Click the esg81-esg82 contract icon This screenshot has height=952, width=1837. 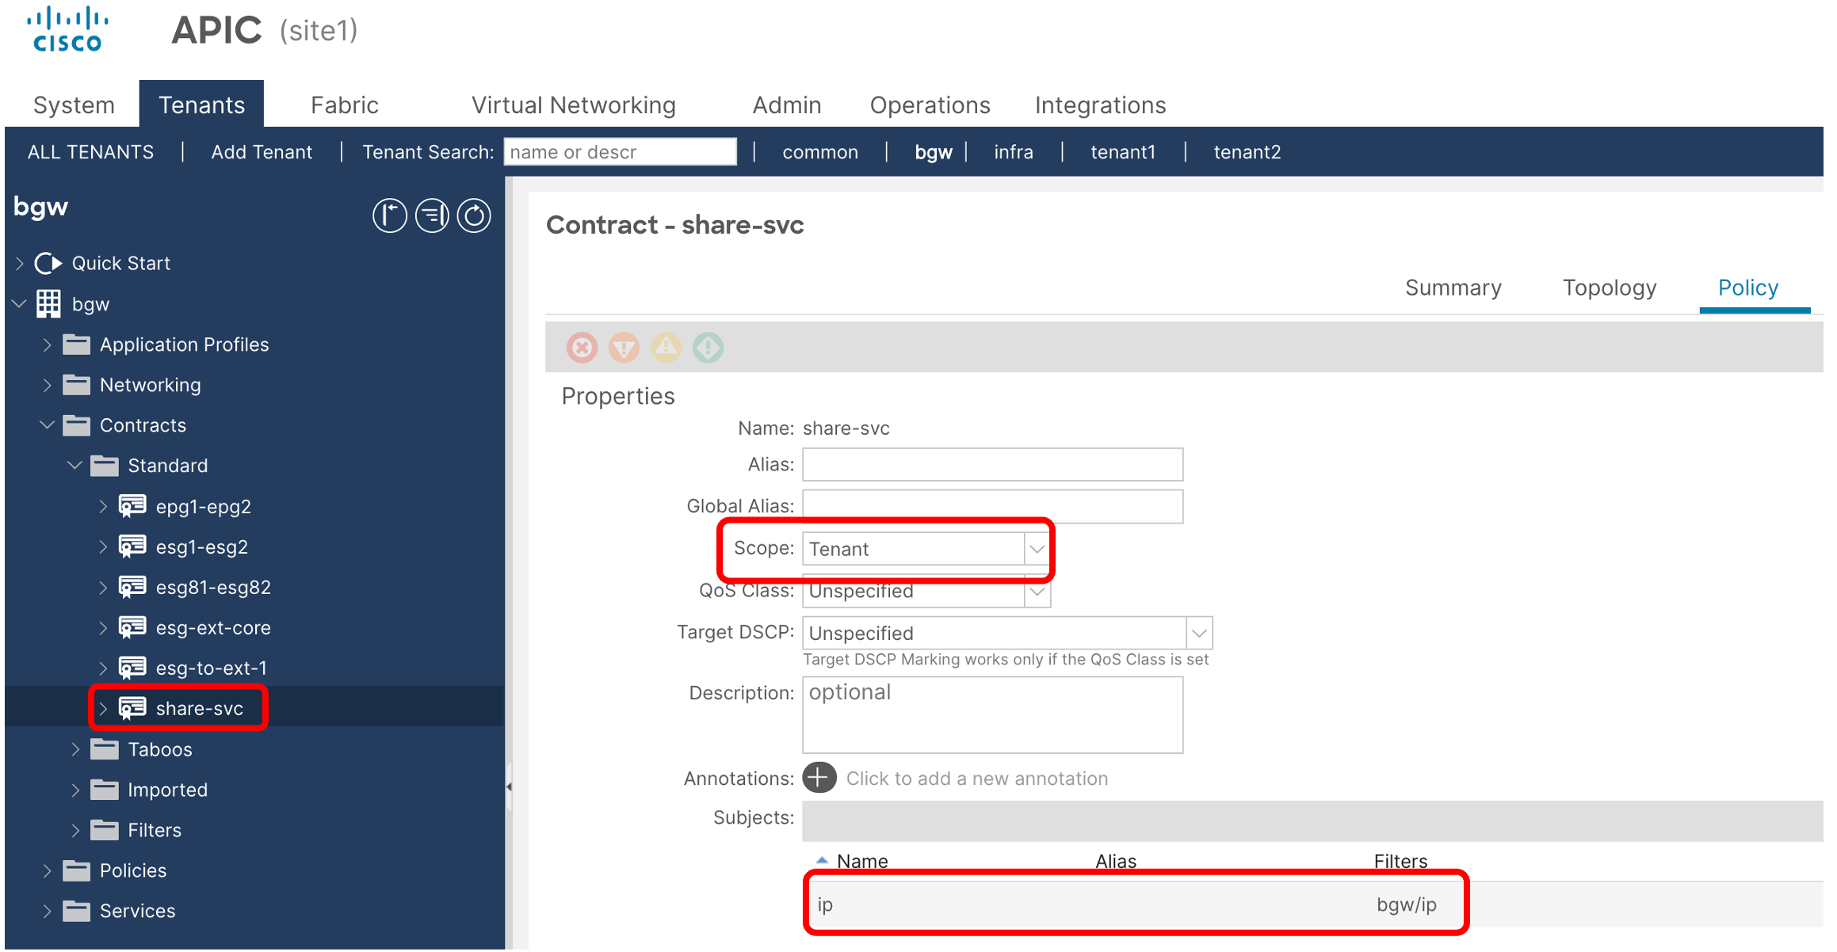tap(132, 587)
